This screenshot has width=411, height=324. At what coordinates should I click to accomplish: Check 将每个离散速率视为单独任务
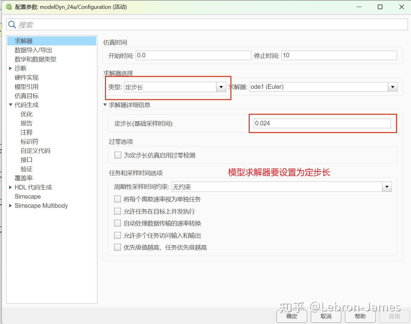click(118, 199)
